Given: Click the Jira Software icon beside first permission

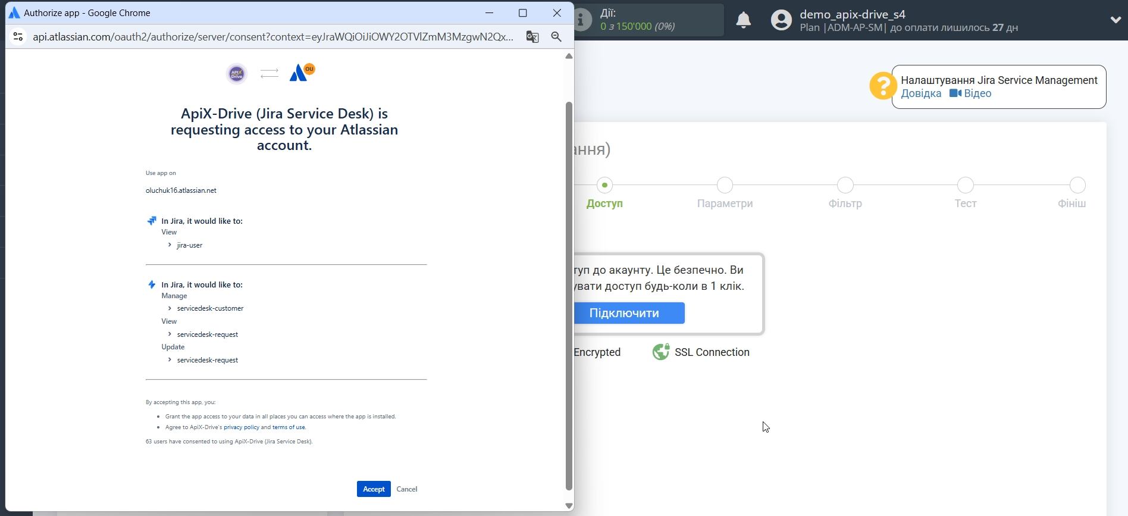Looking at the screenshot, I should 152,221.
